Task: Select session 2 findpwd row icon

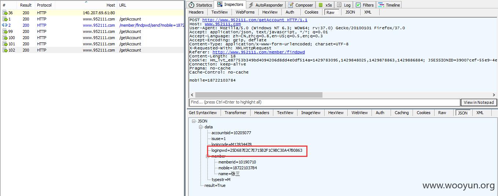Action: [x=5, y=25]
